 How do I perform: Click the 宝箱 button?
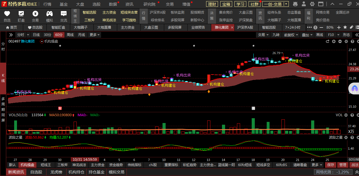point(226,4)
